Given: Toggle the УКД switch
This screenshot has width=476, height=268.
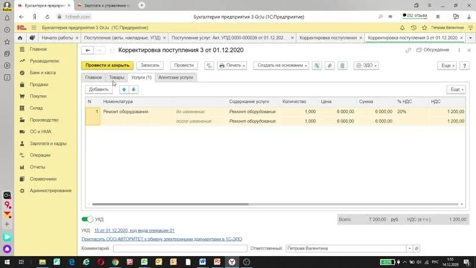Looking at the screenshot, I should tap(87, 219).
